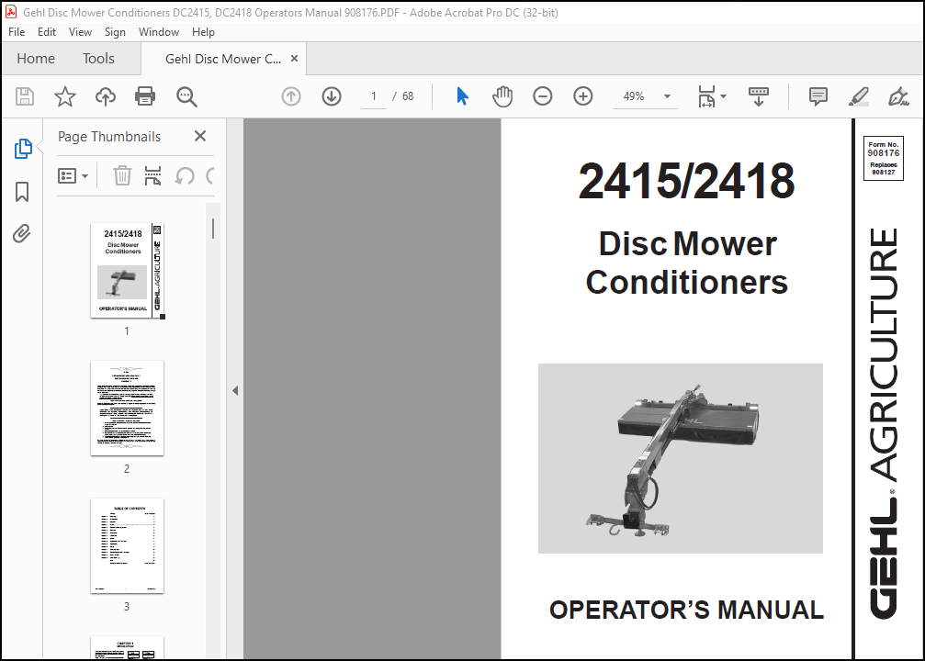This screenshot has width=925, height=661.
Task: Click the scrolling mode keyboard icon
Action: click(759, 96)
